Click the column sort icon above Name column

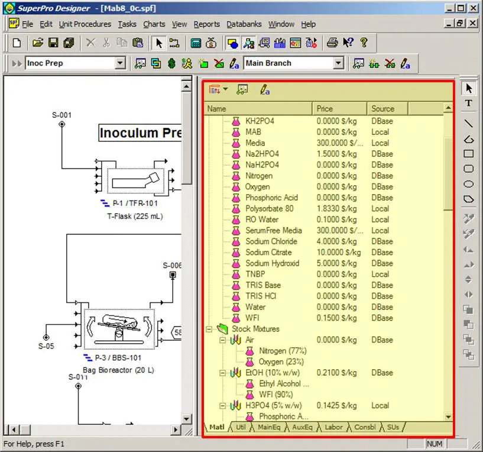(213, 89)
